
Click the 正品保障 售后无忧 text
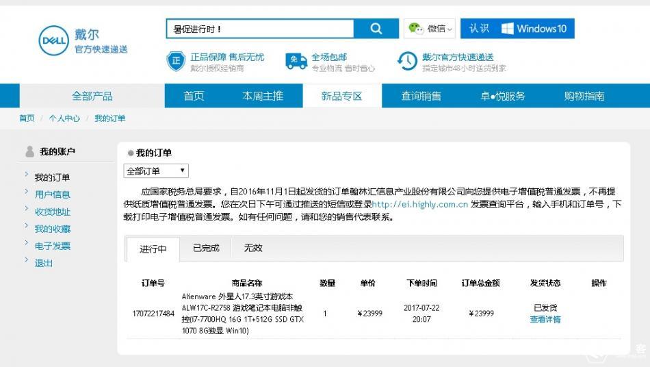pos(227,57)
